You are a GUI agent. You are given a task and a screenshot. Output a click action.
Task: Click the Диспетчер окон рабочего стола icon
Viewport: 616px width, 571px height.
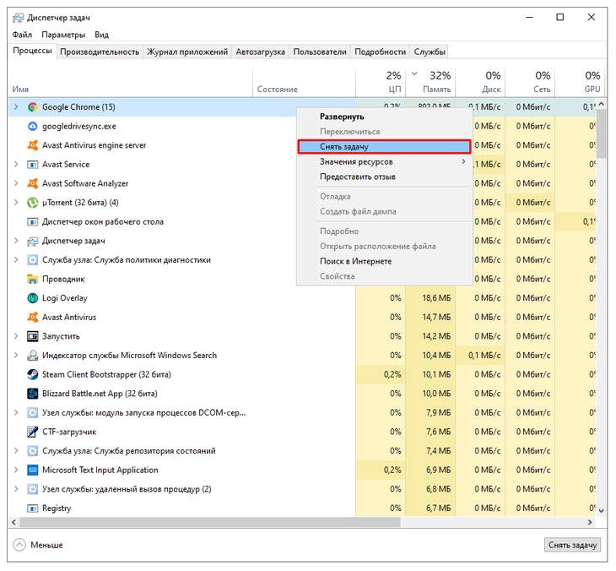(33, 222)
